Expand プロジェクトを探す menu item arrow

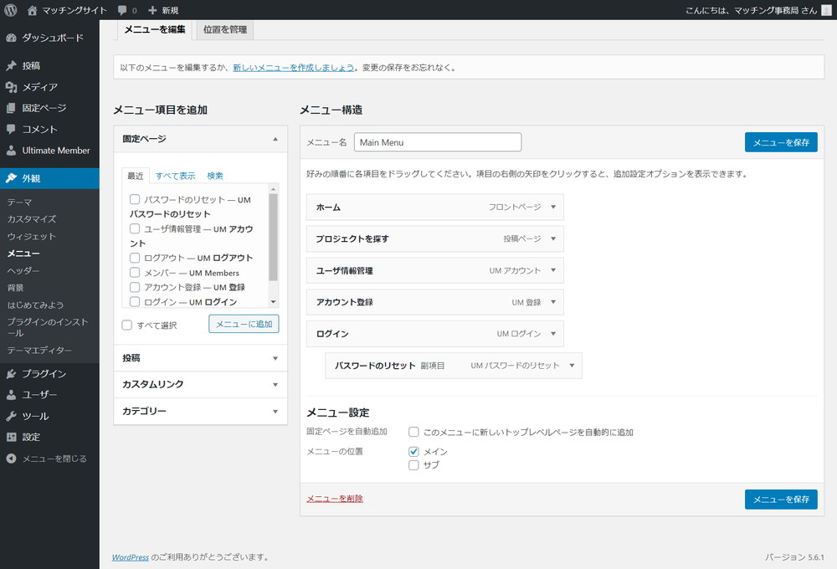[553, 238]
